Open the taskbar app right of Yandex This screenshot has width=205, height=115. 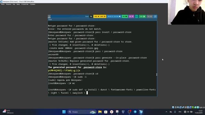pos(117,112)
